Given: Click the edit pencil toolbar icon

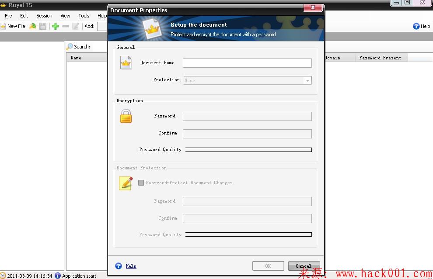Looking at the screenshot, I should 75,26.
